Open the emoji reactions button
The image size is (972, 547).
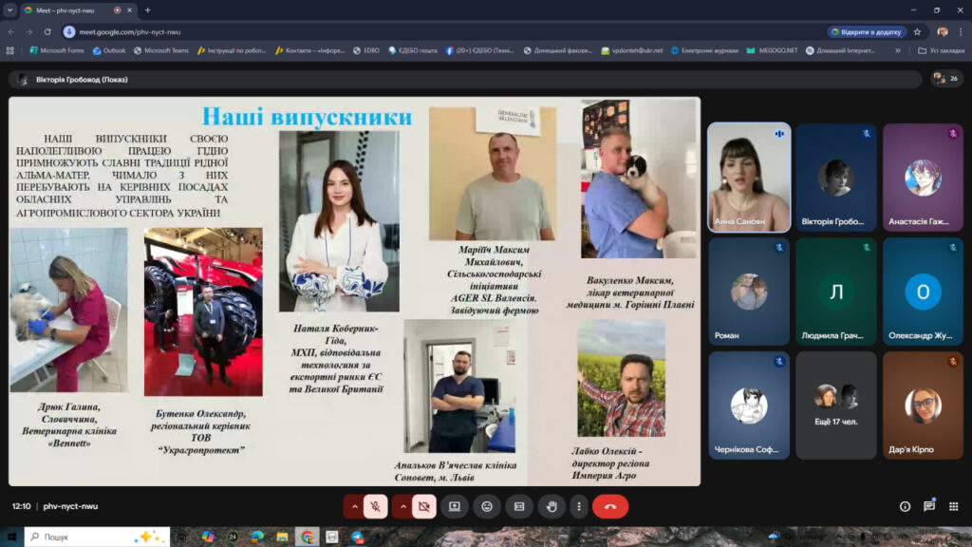pos(487,507)
